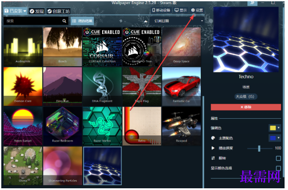Select the Fantastic Car wallpaper
Image resolution: width=288 pixels, height=190 pixels.
(x=182, y=86)
